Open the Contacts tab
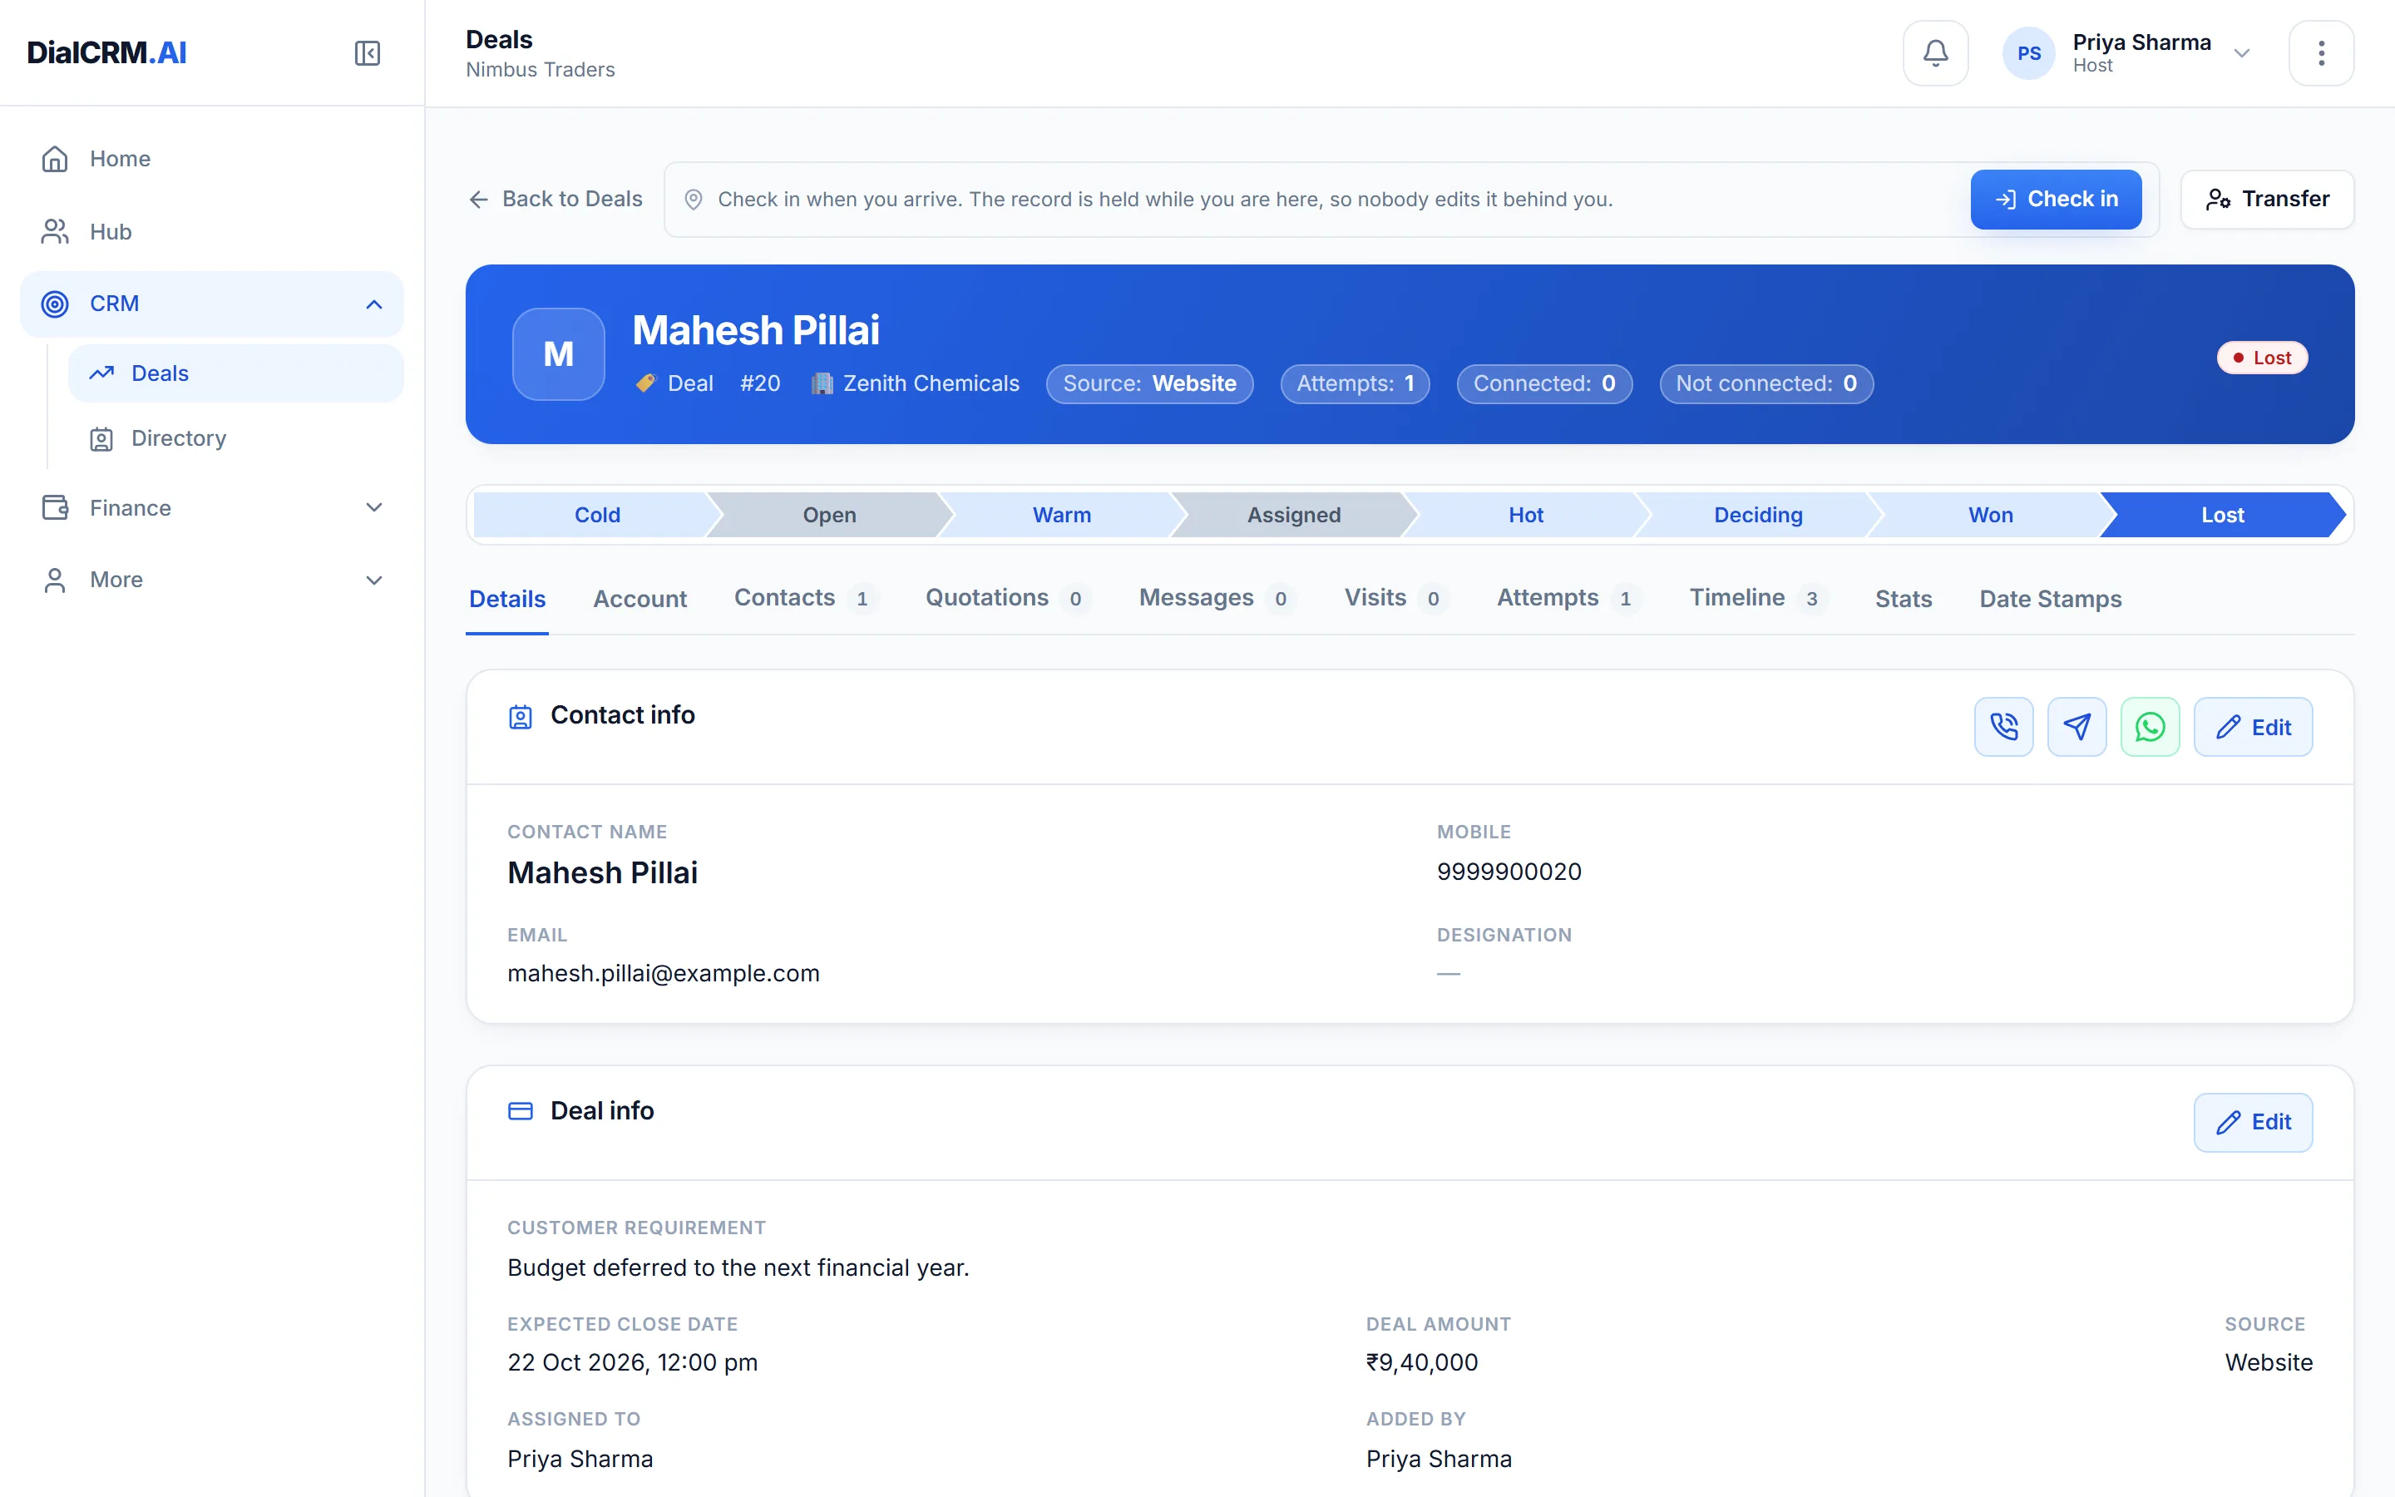 click(x=805, y=598)
